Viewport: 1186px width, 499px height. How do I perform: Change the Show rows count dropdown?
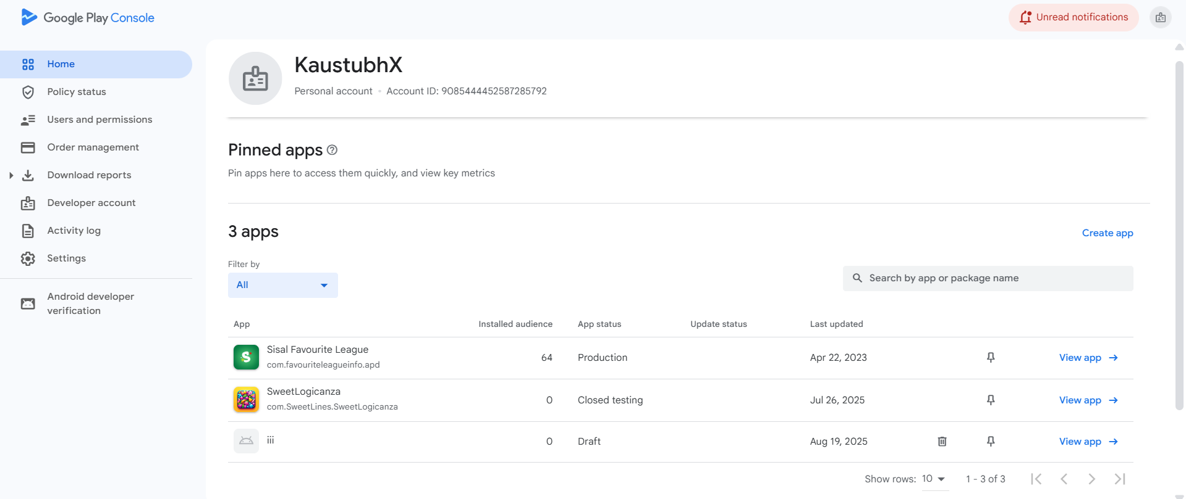(933, 479)
